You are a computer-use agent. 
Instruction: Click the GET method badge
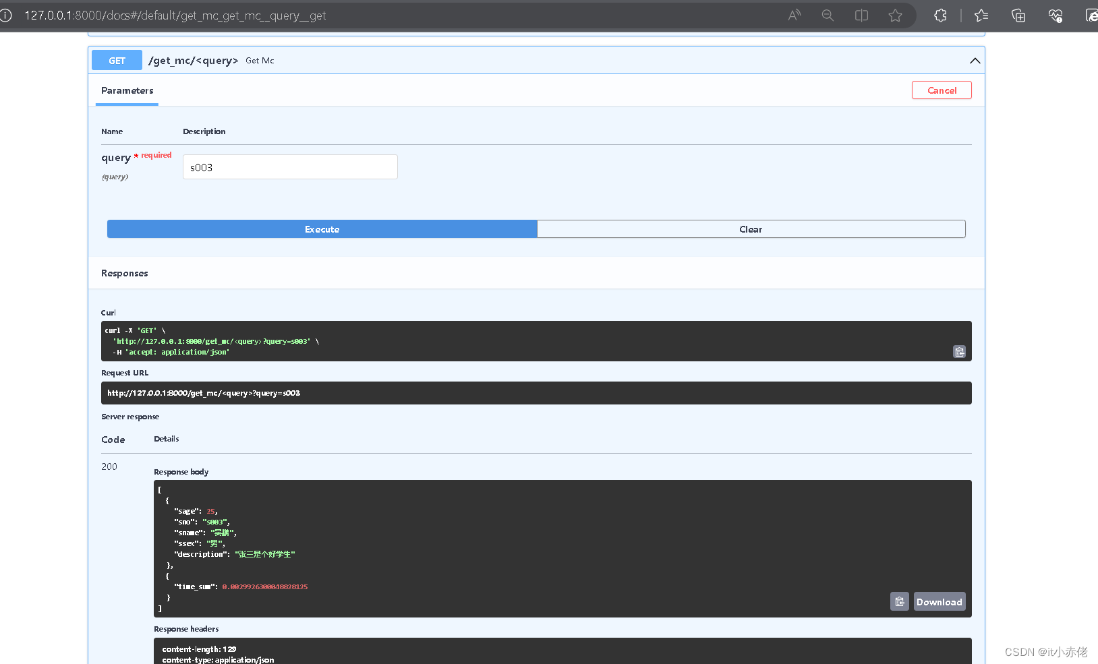point(116,60)
